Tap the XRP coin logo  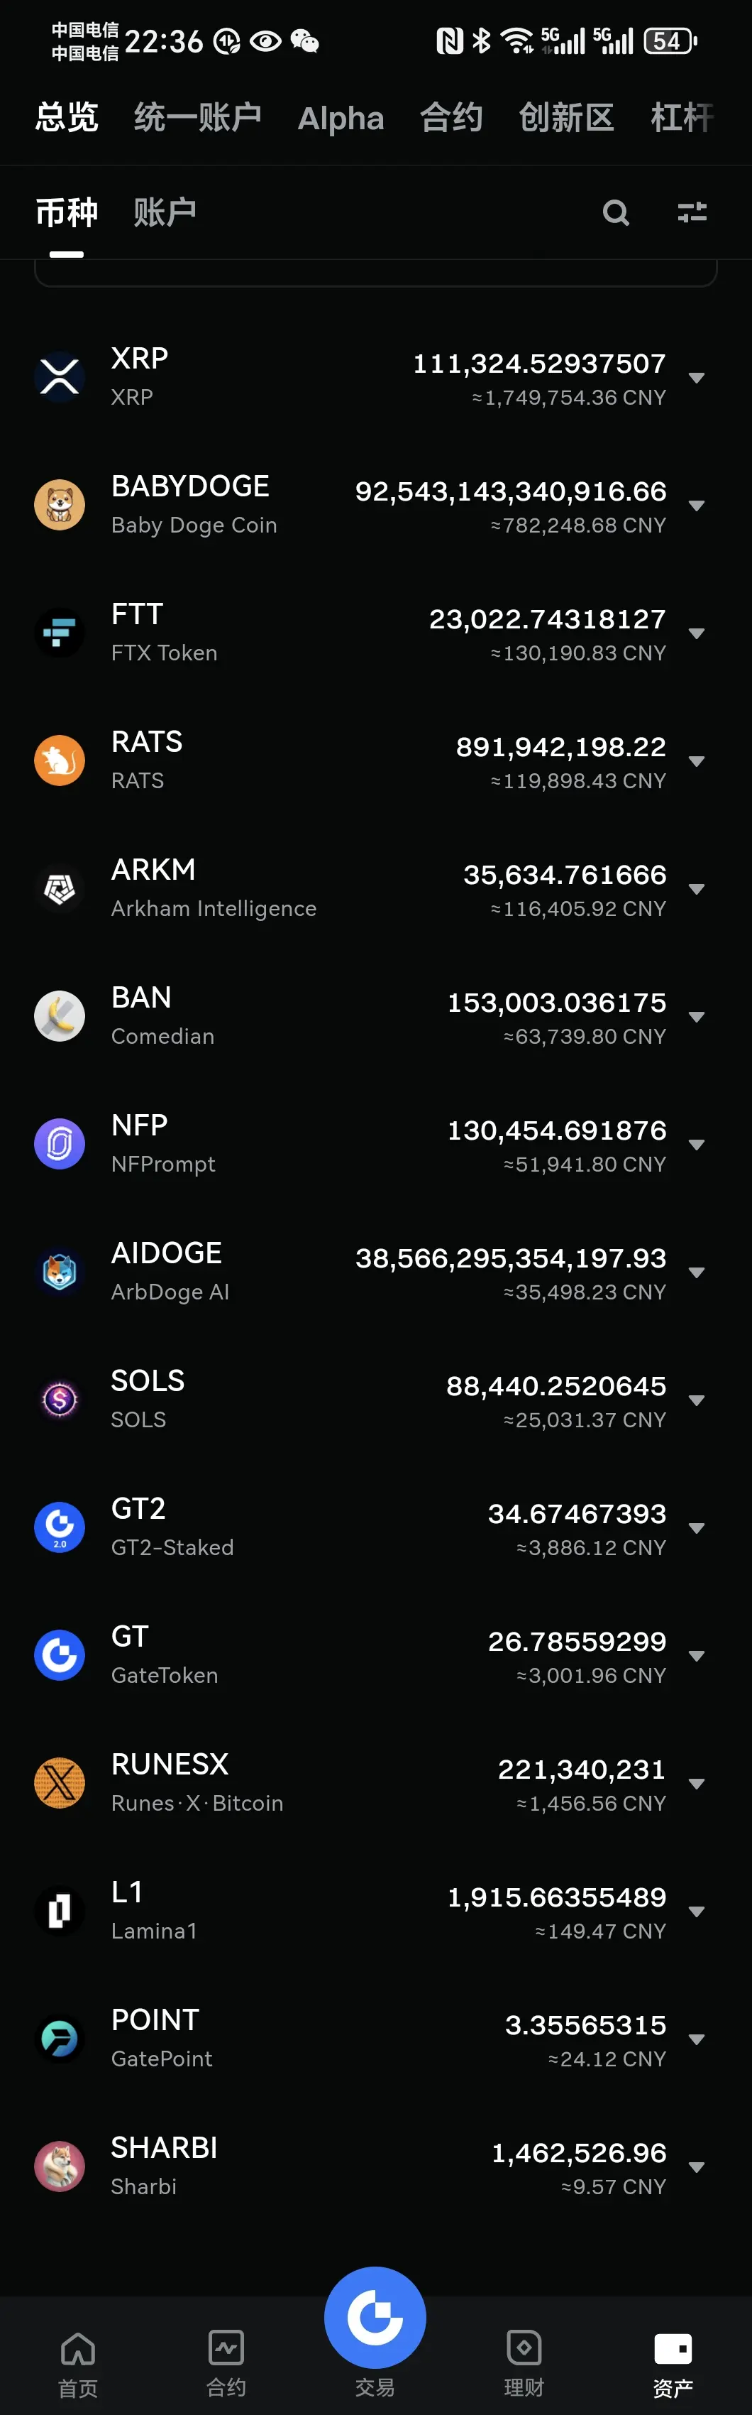tap(60, 377)
